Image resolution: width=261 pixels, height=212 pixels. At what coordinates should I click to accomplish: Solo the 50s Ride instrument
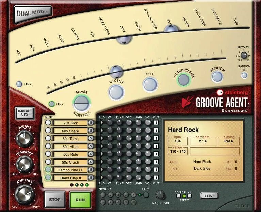tap(91, 154)
